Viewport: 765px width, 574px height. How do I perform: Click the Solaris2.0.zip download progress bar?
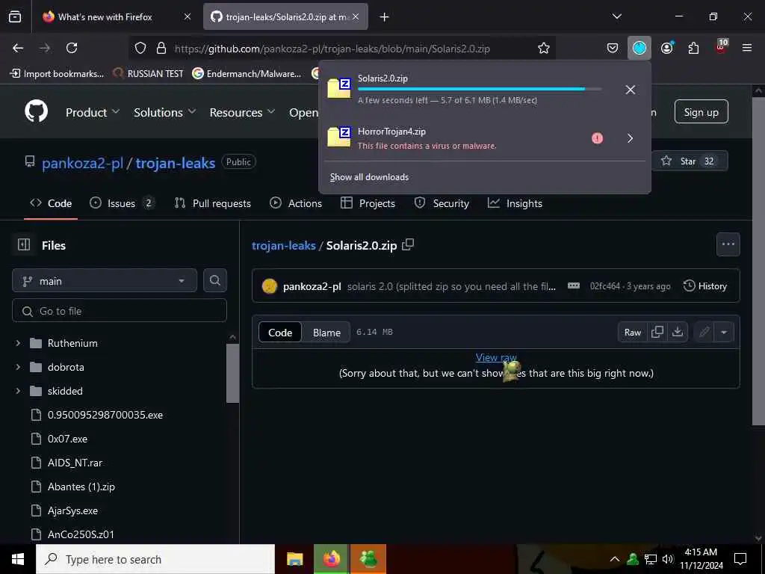click(480, 90)
